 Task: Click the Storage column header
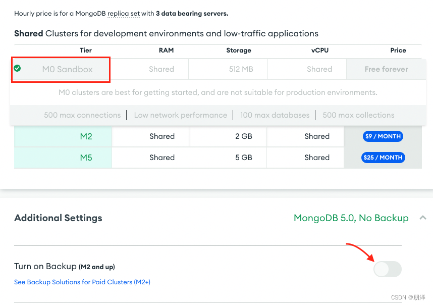point(239,50)
